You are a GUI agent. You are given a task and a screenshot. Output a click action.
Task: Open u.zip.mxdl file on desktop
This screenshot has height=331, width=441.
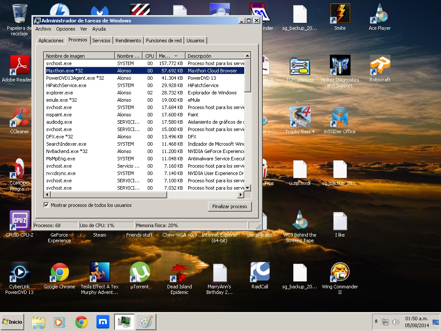(300, 173)
